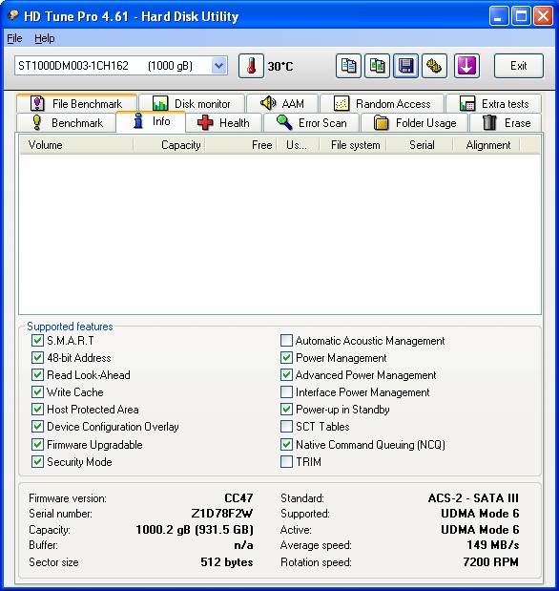Toggle the Device Configuration Overlay checkbox

pos(37,426)
